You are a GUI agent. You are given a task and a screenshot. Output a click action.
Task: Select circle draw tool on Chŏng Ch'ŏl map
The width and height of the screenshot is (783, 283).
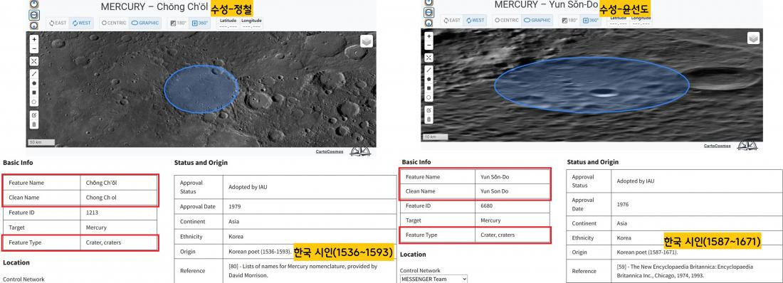pos(34,102)
